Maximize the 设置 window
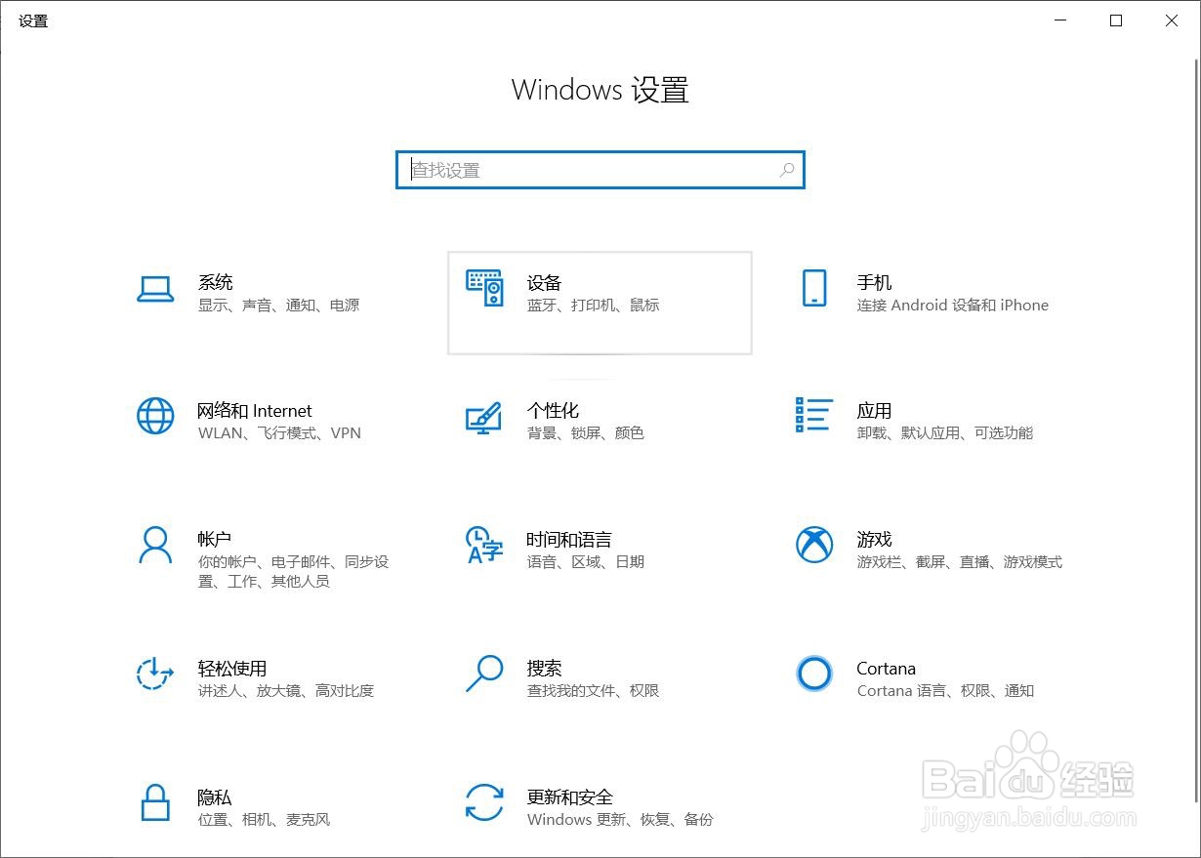The width and height of the screenshot is (1201, 858). tap(1116, 20)
